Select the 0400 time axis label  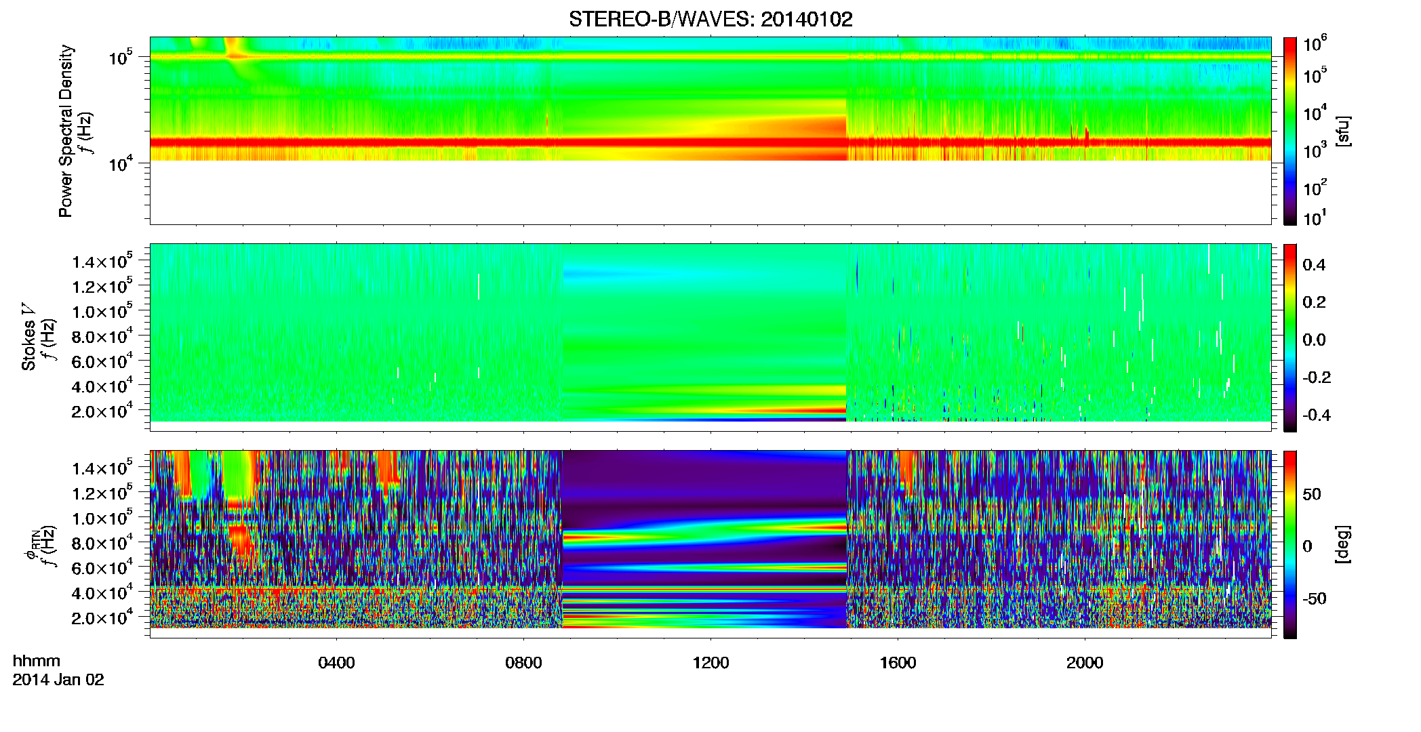336,663
